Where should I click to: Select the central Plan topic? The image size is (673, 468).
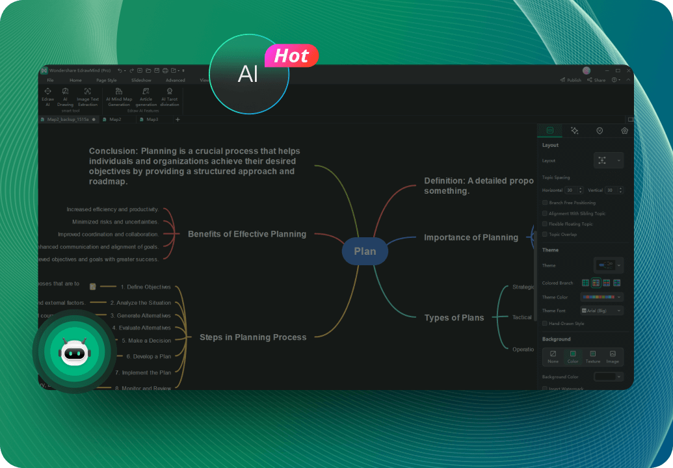tap(365, 252)
